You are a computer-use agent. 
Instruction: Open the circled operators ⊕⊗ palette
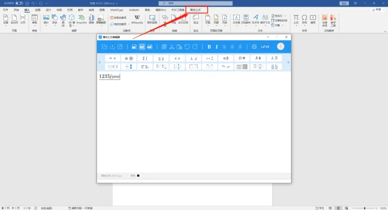point(129,58)
